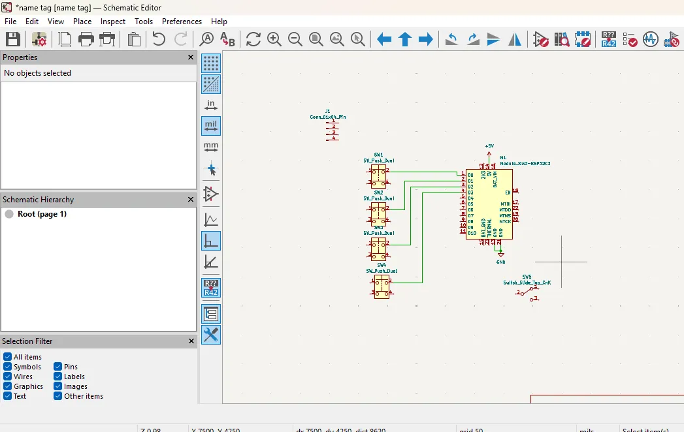Click the Save schematic icon
684x432 pixels.
[x=12, y=39]
